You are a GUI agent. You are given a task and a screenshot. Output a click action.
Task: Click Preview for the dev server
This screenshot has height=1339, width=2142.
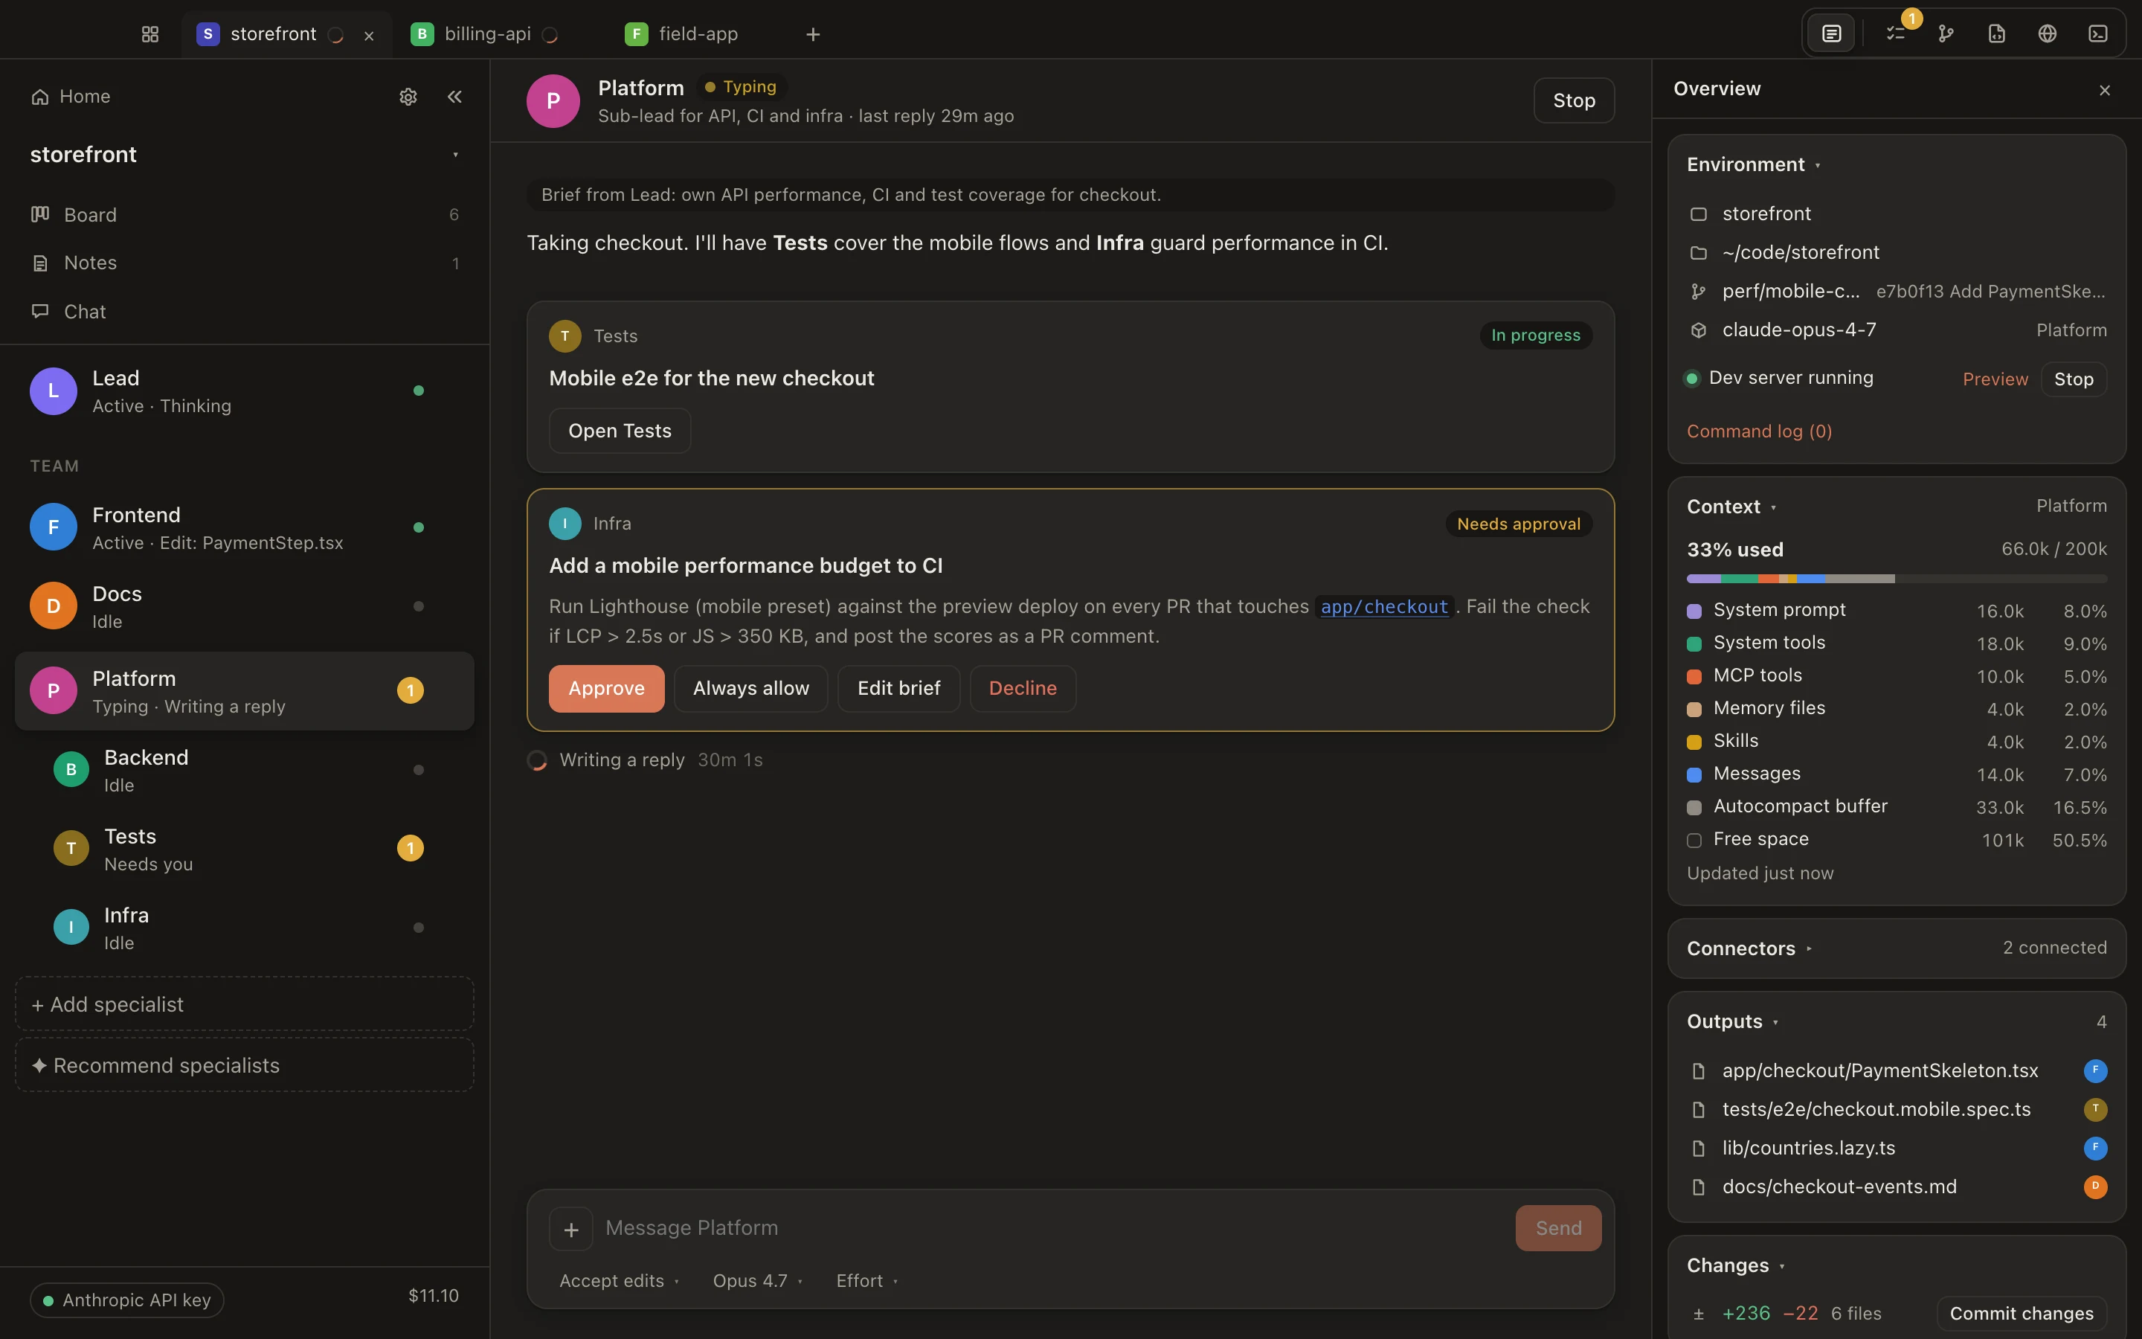(x=1995, y=379)
